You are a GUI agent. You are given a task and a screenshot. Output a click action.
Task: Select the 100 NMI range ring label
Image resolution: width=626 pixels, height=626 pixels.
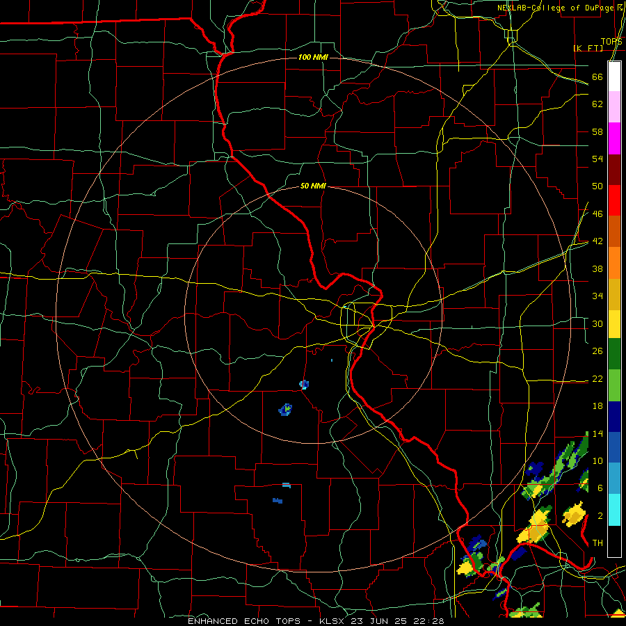(313, 58)
